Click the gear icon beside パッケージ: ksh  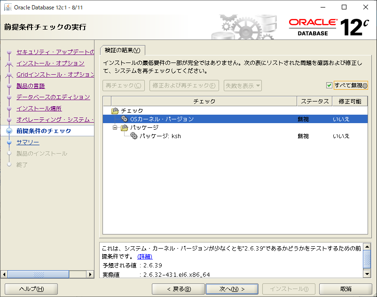pyautogui.click(x=134, y=136)
